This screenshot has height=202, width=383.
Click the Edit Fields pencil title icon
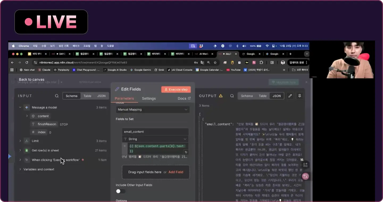click(x=117, y=89)
